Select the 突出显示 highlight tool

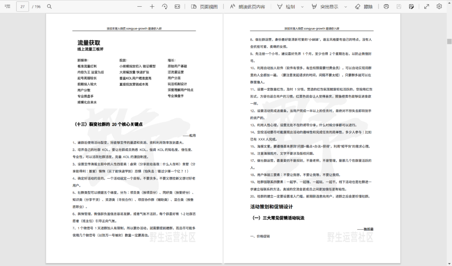click(325, 6)
